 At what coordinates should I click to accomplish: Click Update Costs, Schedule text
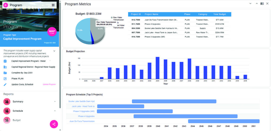point(22,84)
